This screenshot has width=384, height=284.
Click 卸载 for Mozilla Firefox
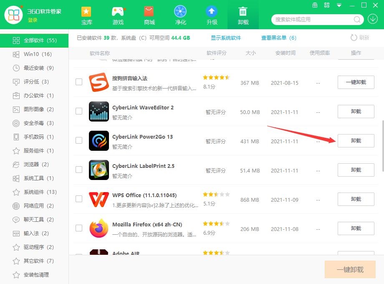pos(356,228)
